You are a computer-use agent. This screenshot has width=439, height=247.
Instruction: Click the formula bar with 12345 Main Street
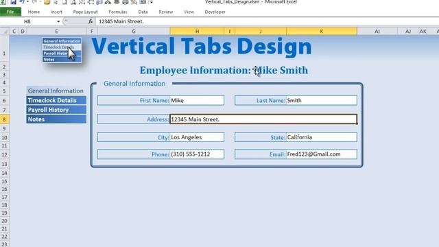(268, 21)
